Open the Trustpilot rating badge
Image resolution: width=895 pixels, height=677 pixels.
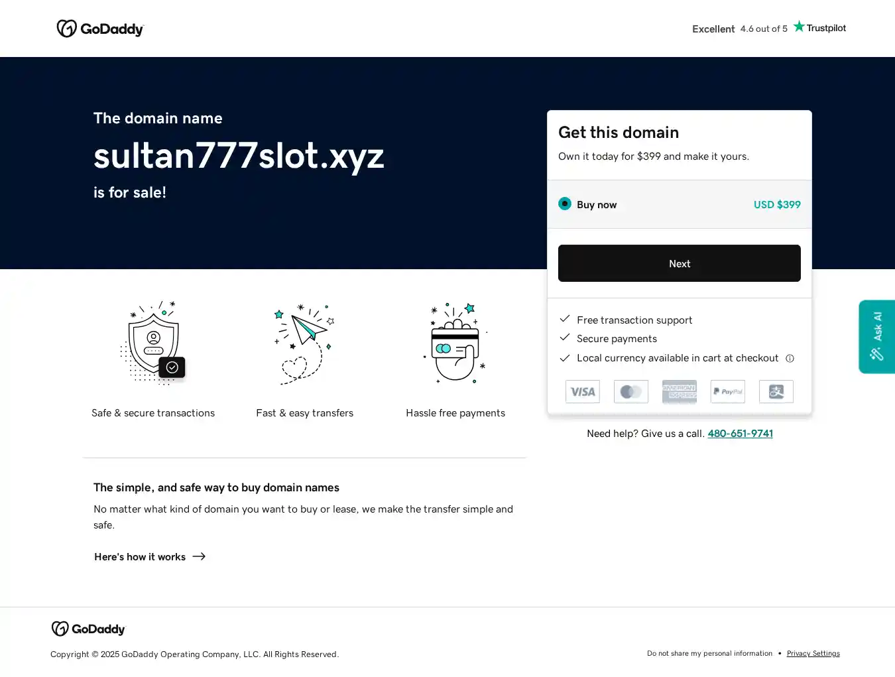(768, 28)
